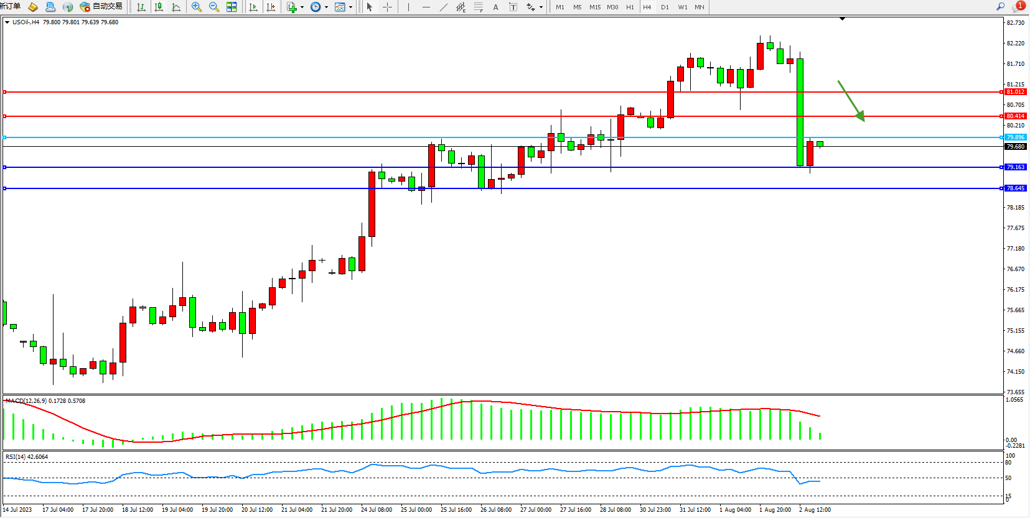This screenshot has height=518, width=1030.
Task: Switch to the M15 timeframe
Action: pos(595,7)
